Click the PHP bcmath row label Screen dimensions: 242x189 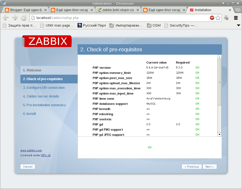tap(101, 109)
